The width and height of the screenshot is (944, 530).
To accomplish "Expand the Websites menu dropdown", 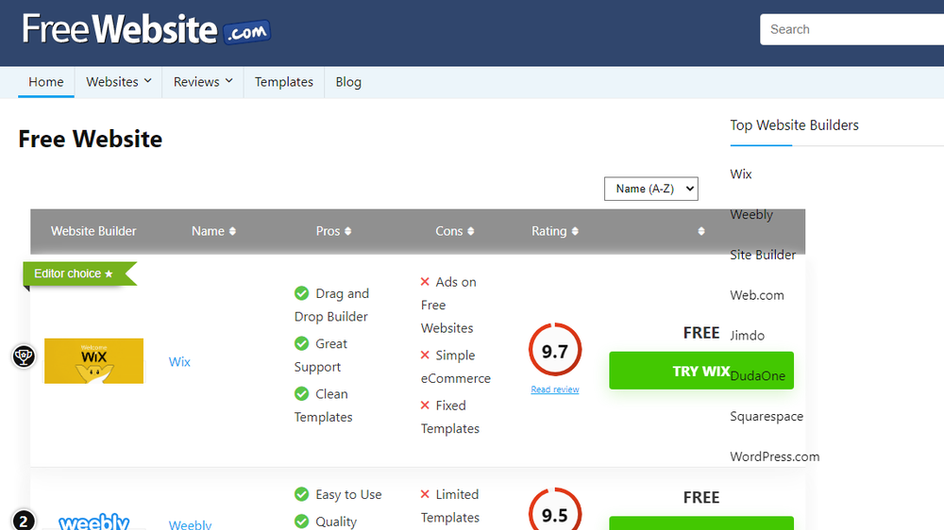I will coord(119,82).
